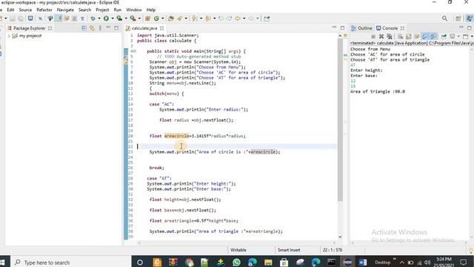Launch Run with Coverage toolbar icon
Image resolution: width=474 pixels, height=267 pixels.
coord(119,19)
